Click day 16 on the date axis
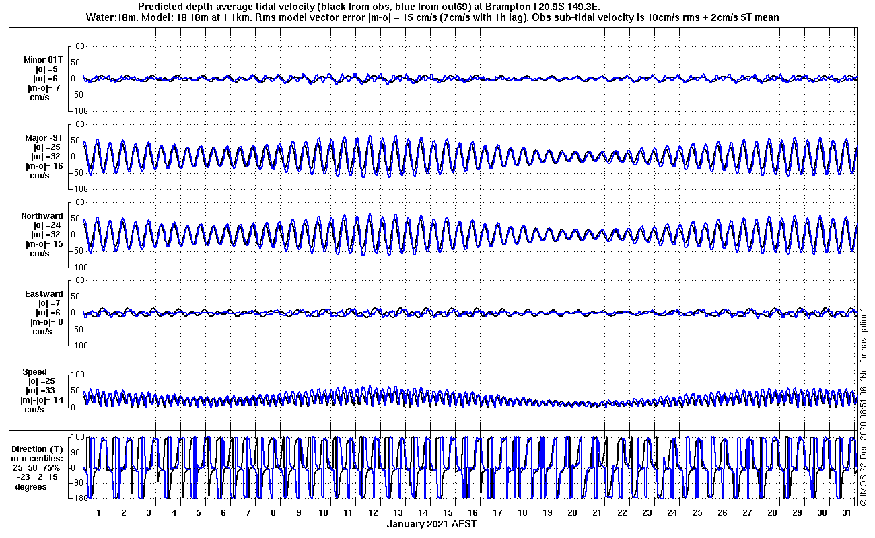 pyautogui.click(x=473, y=512)
